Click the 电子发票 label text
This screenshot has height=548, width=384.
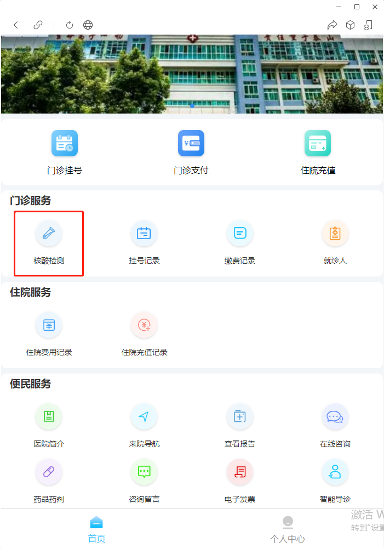tap(240, 499)
